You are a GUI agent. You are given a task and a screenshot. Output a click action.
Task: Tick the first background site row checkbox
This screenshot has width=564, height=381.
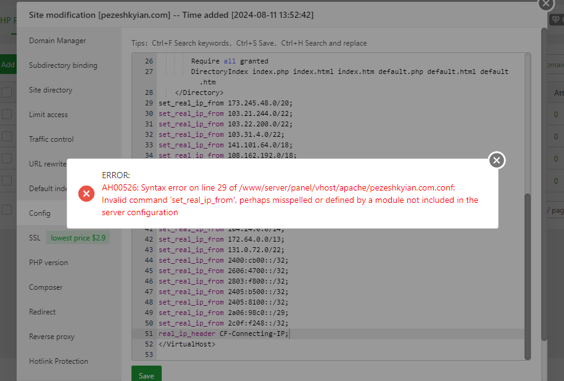[x=7, y=92]
